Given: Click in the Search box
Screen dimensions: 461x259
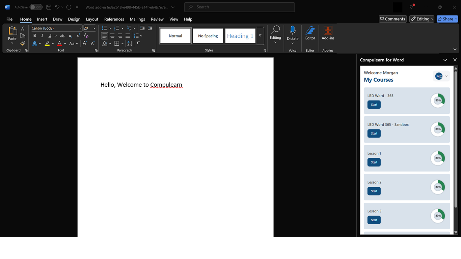Looking at the screenshot, I should pyautogui.click(x=239, y=7).
